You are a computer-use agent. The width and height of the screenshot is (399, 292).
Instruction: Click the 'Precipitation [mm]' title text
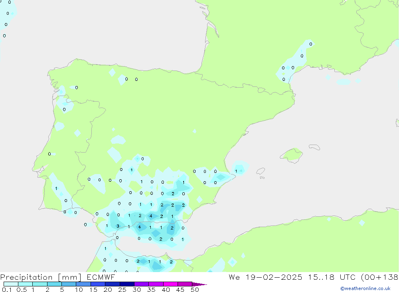pyautogui.click(x=41, y=277)
